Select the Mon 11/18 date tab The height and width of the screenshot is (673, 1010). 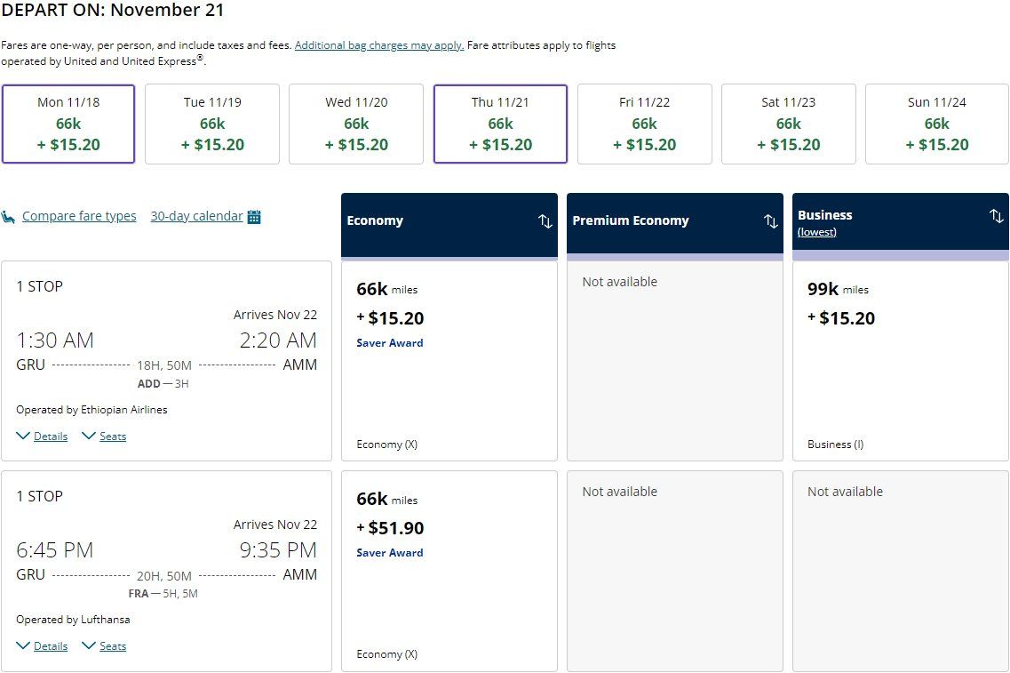pos(68,124)
